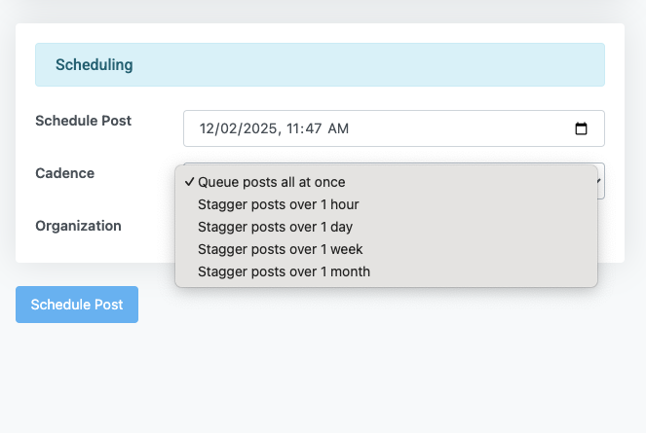
Task: Select the month segment in date field
Action: coord(208,128)
